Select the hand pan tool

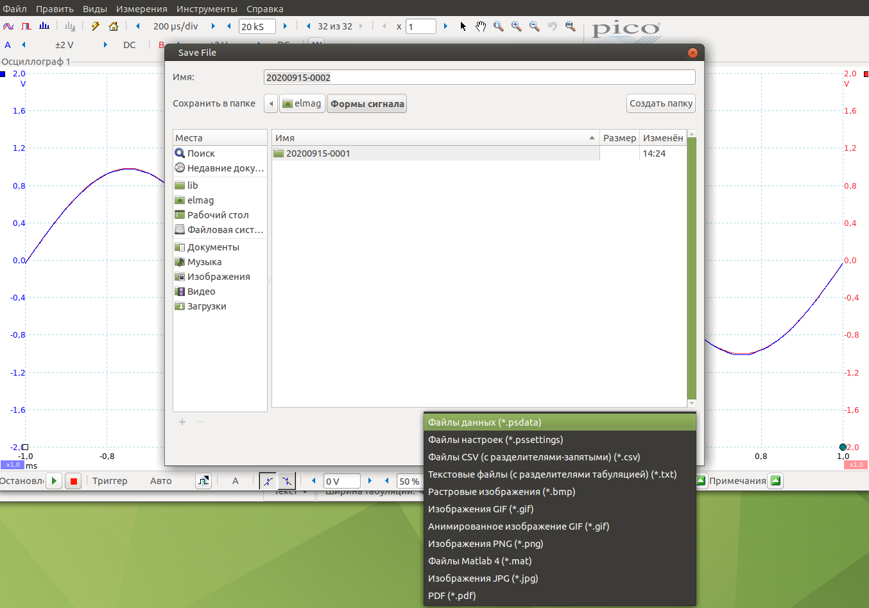pyautogui.click(x=481, y=26)
